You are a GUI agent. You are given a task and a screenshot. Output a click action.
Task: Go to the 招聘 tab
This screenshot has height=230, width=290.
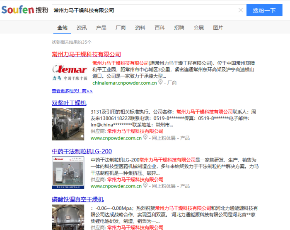(179, 28)
